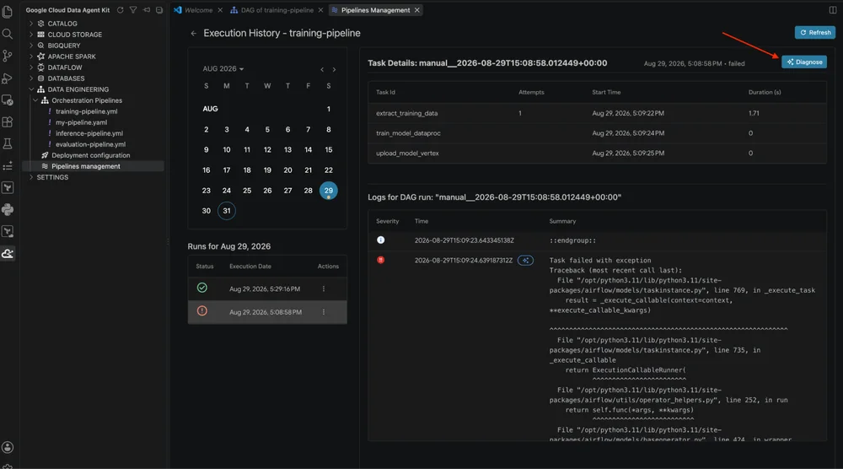
Task: Close the DAG of training-pipeline tab
Action: coord(320,10)
